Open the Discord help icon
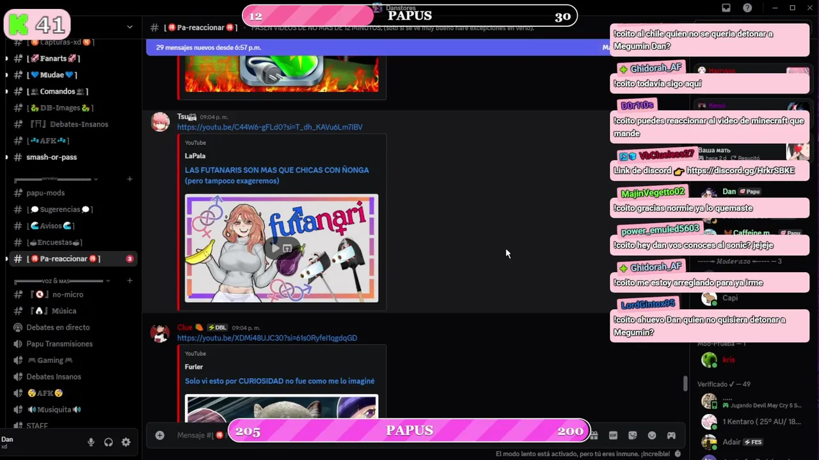This screenshot has height=460, width=819. [747, 8]
